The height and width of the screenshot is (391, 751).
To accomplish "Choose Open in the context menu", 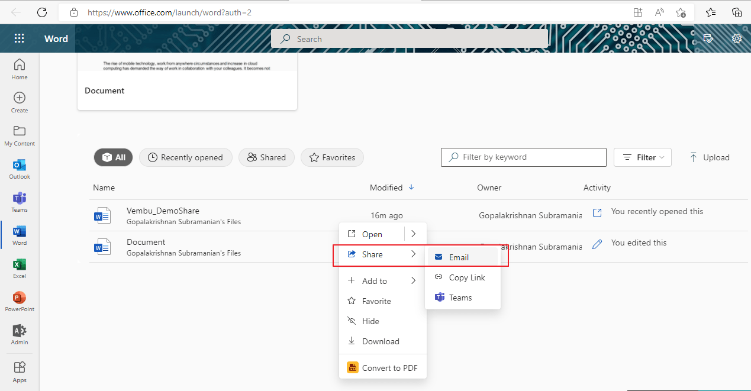I will pos(372,234).
